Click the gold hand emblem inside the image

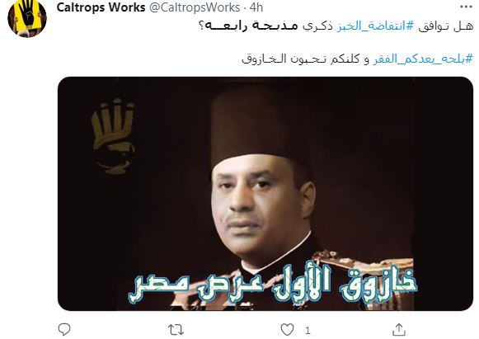[114, 137]
